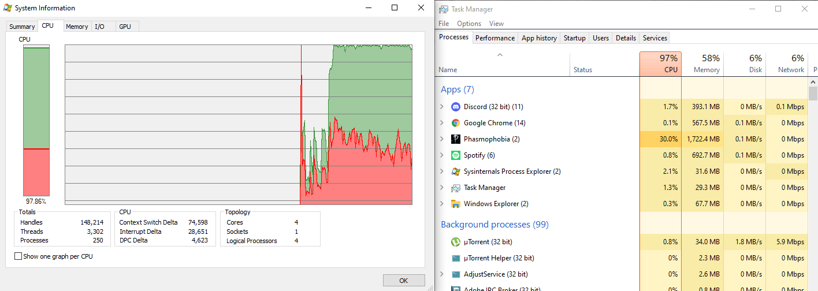The width and height of the screenshot is (818, 291).
Task: Click the Logical Processors value
Action: [x=296, y=241]
